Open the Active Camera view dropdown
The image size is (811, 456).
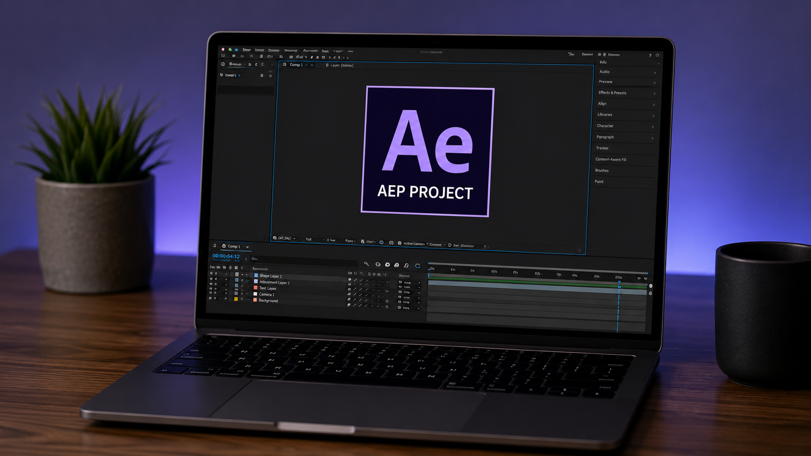click(415, 244)
